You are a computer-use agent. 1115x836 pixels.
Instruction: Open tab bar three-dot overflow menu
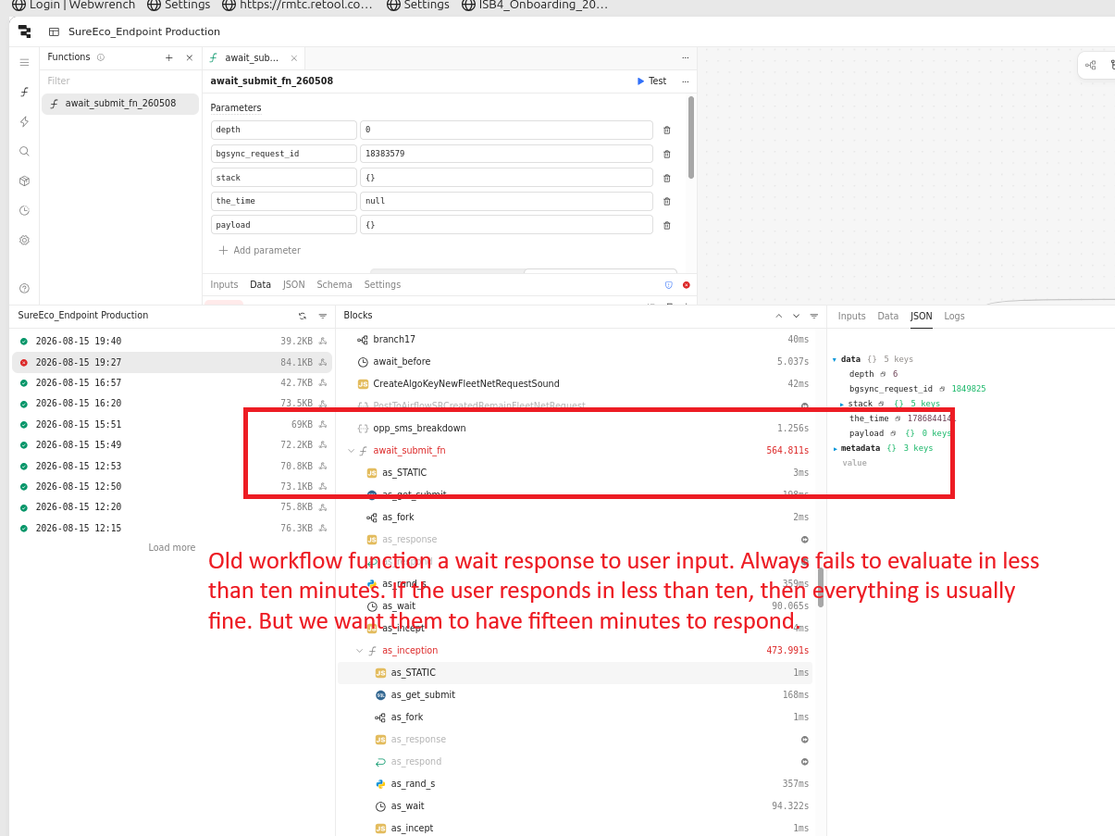tap(685, 57)
